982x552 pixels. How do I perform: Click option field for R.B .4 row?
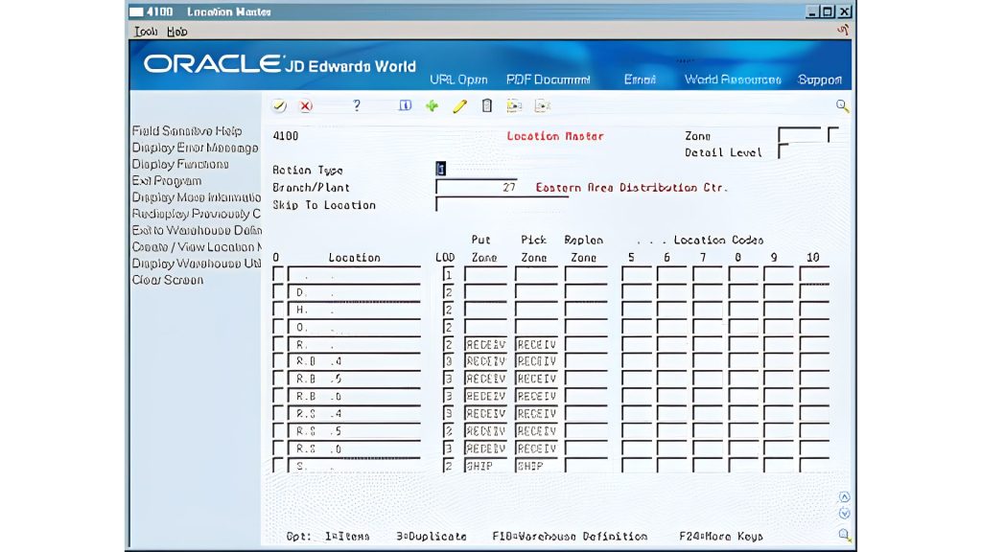pos(278,361)
